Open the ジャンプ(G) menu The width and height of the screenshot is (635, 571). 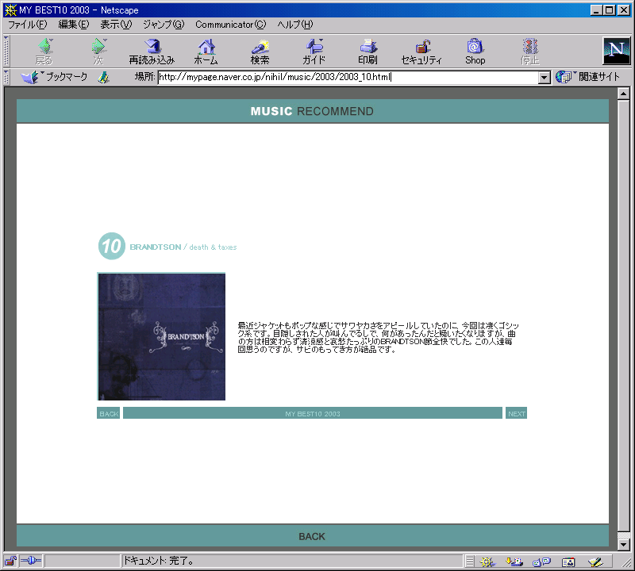point(164,25)
